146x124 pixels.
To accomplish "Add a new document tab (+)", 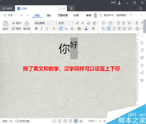I will (x=71, y=9).
